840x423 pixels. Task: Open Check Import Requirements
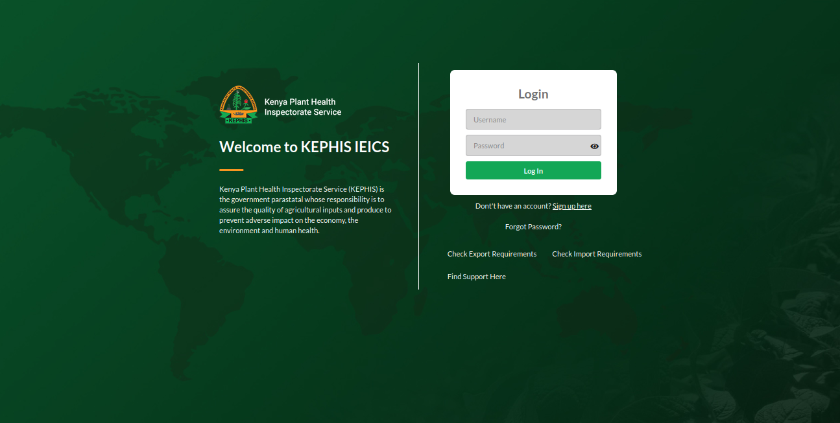[597, 254]
